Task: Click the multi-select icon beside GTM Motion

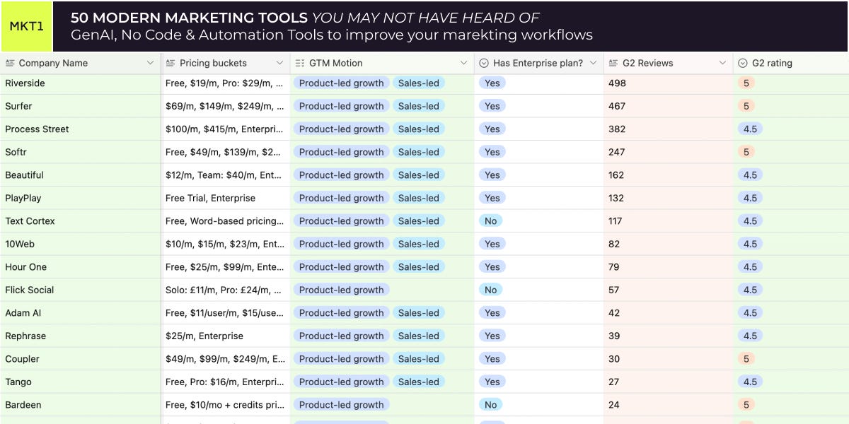Action: 298,63
